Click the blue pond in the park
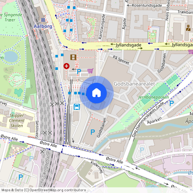Image resolution: width=193 pixels, height=193 pixels. (x=11, y=57)
